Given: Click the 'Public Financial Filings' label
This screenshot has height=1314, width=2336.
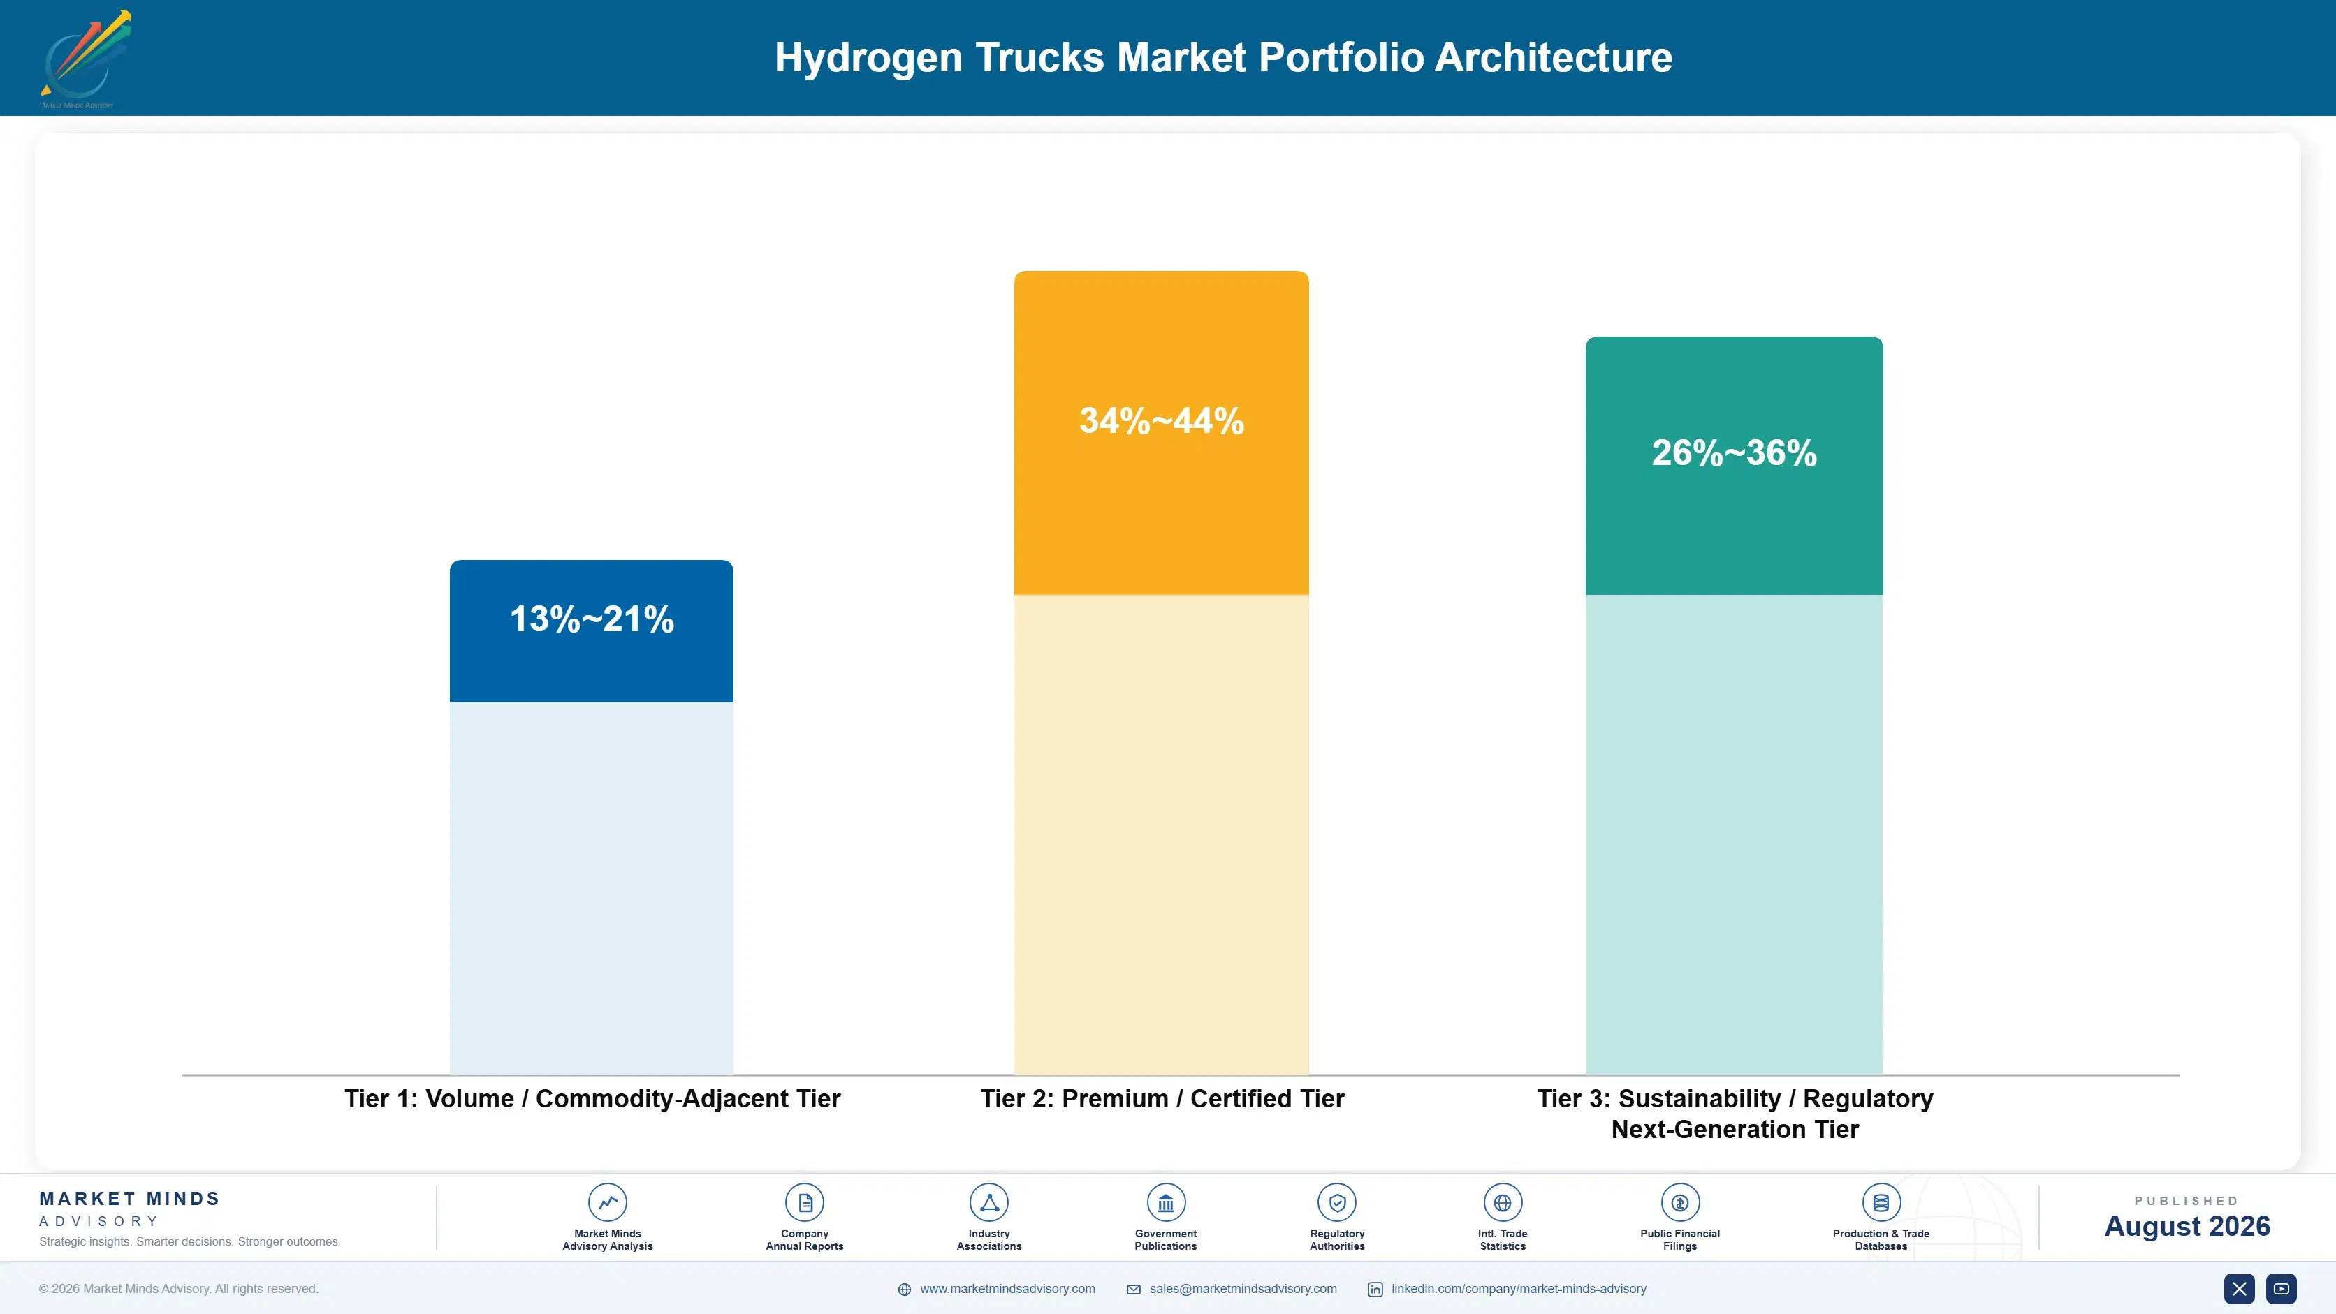Looking at the screenshot, I should tap(1679, 1240).
